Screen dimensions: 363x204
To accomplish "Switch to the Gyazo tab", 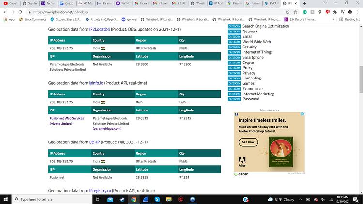I will pyautogui.click(x=66, y=3).
